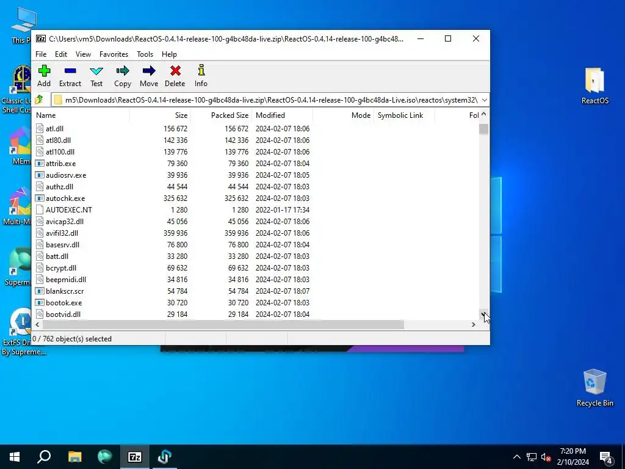This screenshot has height=469, width=625.
Task: Open the Help menu
Action: (170, 54)
